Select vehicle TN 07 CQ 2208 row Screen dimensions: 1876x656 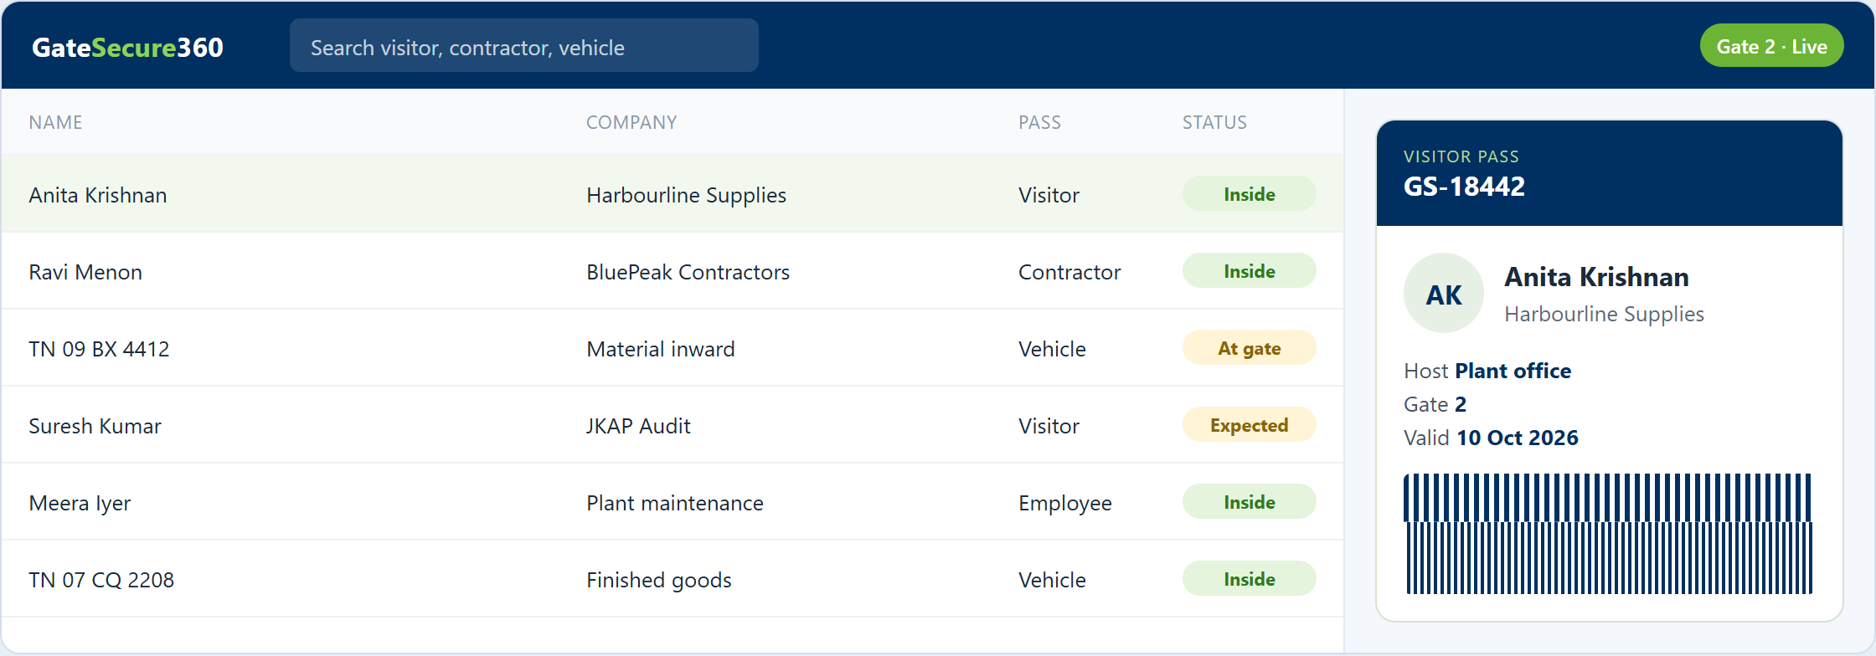(673, 579)
